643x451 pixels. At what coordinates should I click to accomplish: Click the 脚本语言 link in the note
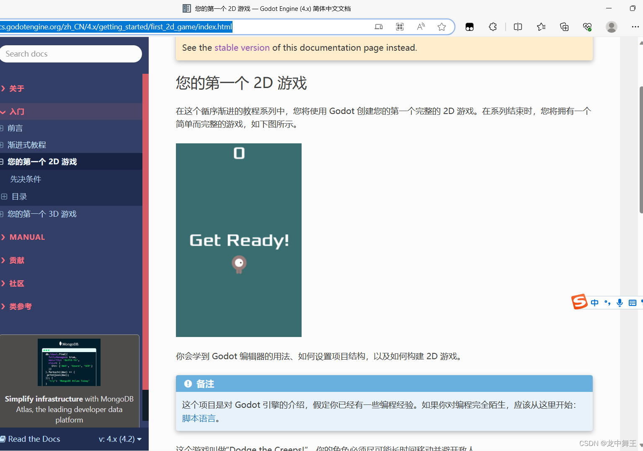pos(198,418)
